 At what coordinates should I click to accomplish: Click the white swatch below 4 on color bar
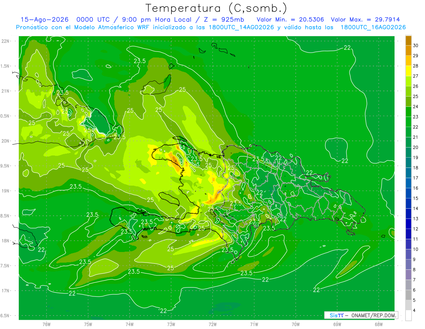point(408,316)
